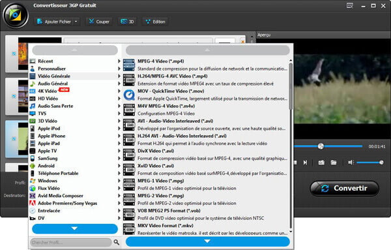The width and height of the screenshot is (391, 250).
Task: Open the Couper tool
Action: pos(99,22)
